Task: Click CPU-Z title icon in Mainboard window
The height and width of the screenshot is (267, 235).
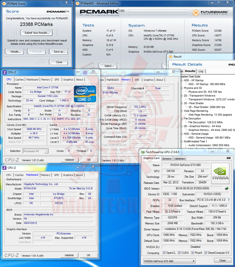Action: pos(5,168)
